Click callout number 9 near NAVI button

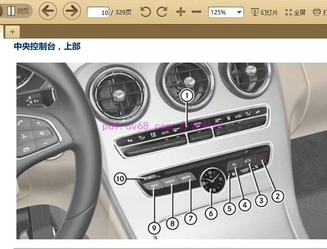tap(154, 227)
